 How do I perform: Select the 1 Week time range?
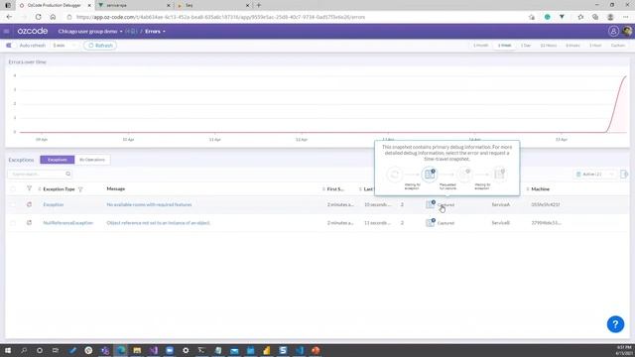(x=504, y=46)
